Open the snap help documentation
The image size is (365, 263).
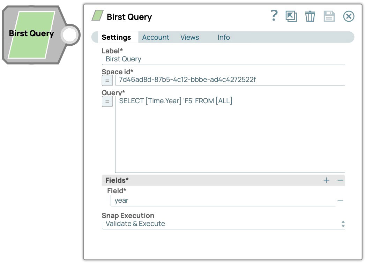pos(274,16)
